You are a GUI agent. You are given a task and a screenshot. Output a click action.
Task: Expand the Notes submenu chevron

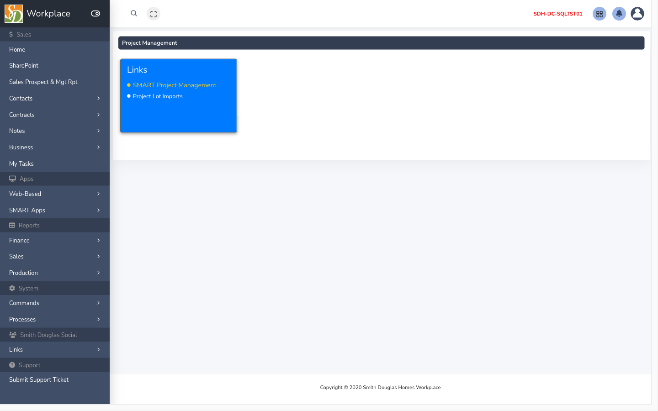click(98, 131)
